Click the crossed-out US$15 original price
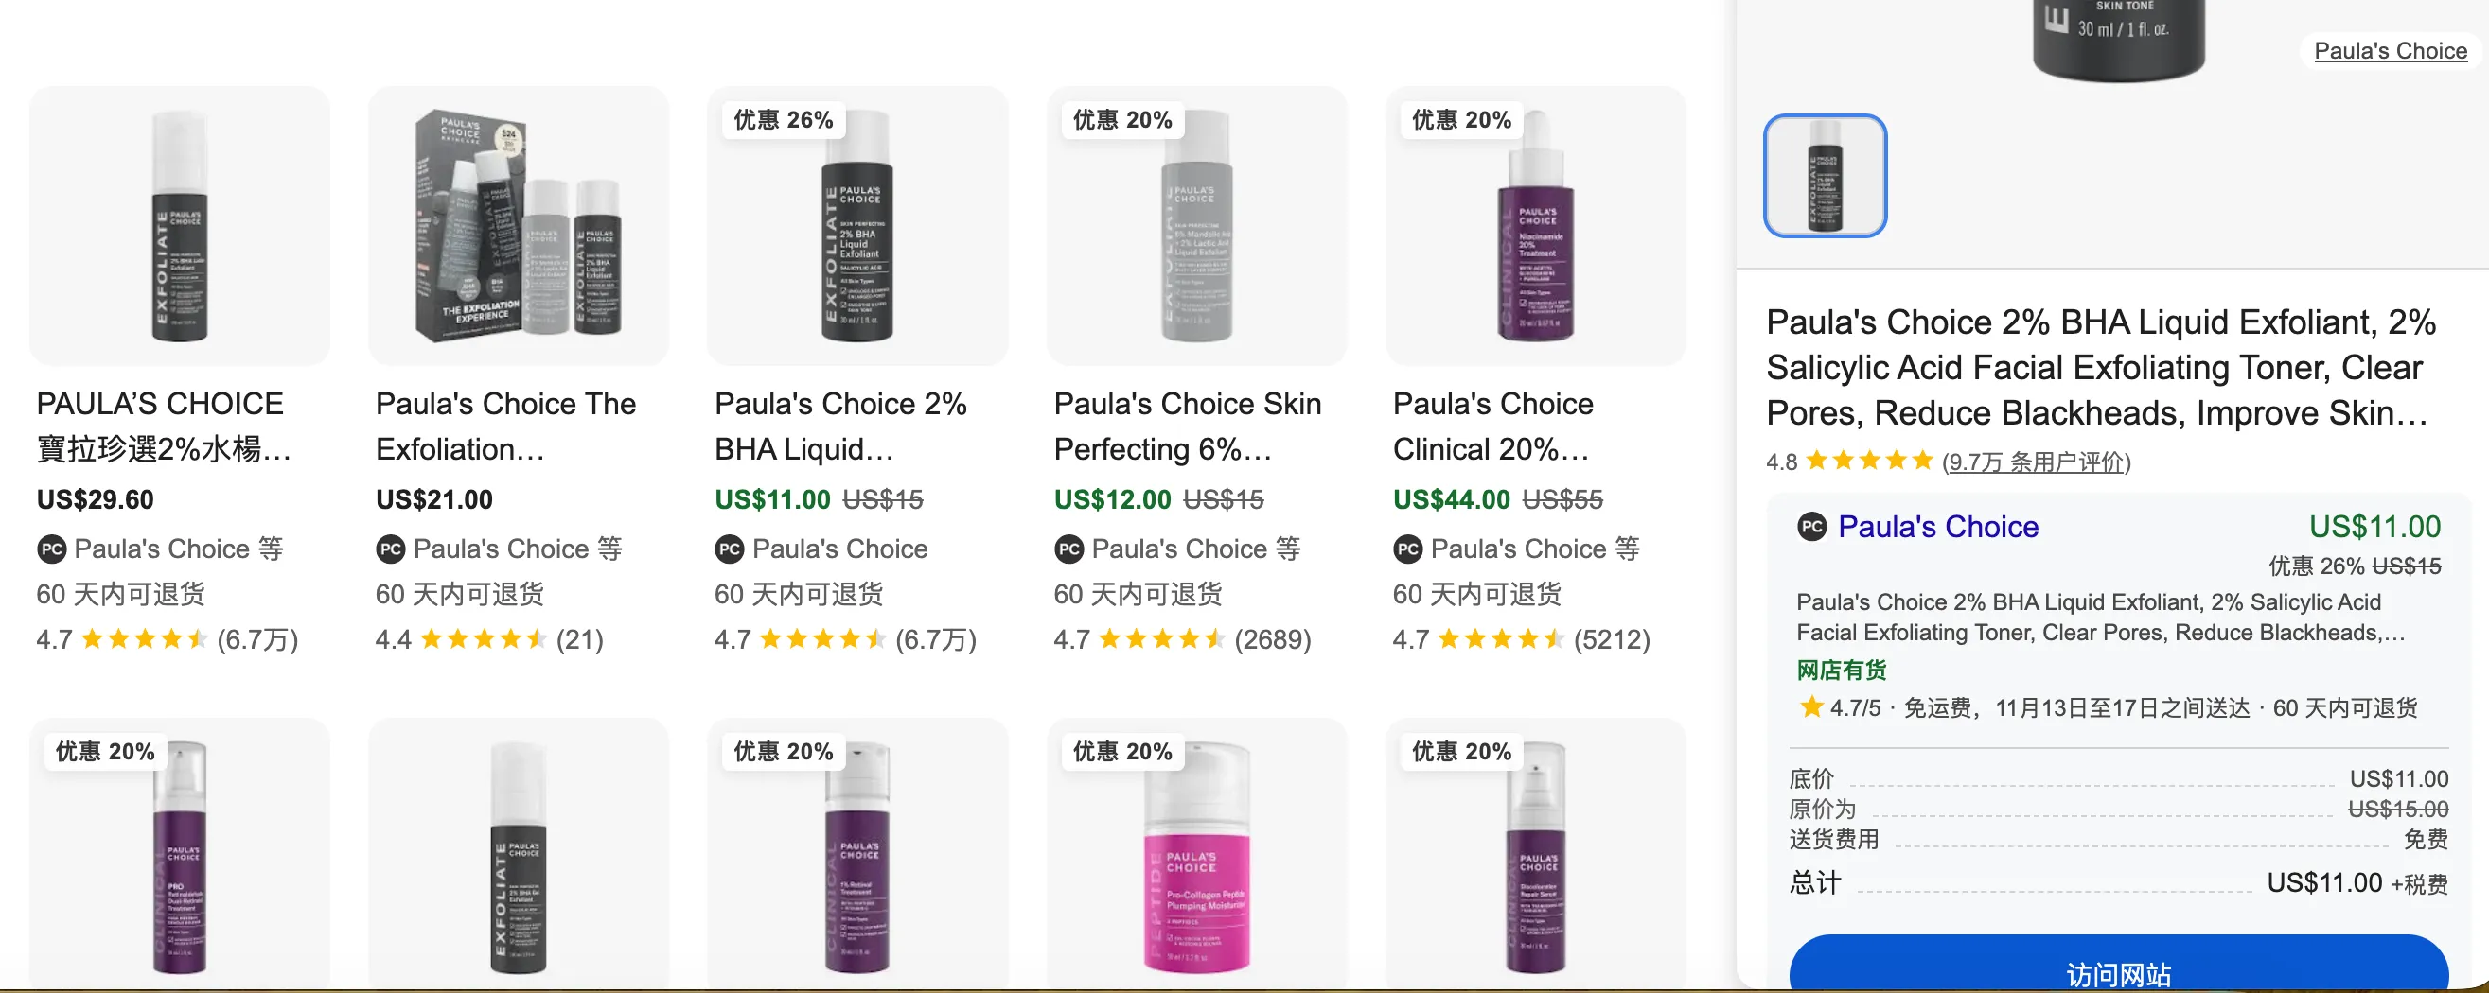The height and width of the screenshot is (993, 2489). click(883, 499)
